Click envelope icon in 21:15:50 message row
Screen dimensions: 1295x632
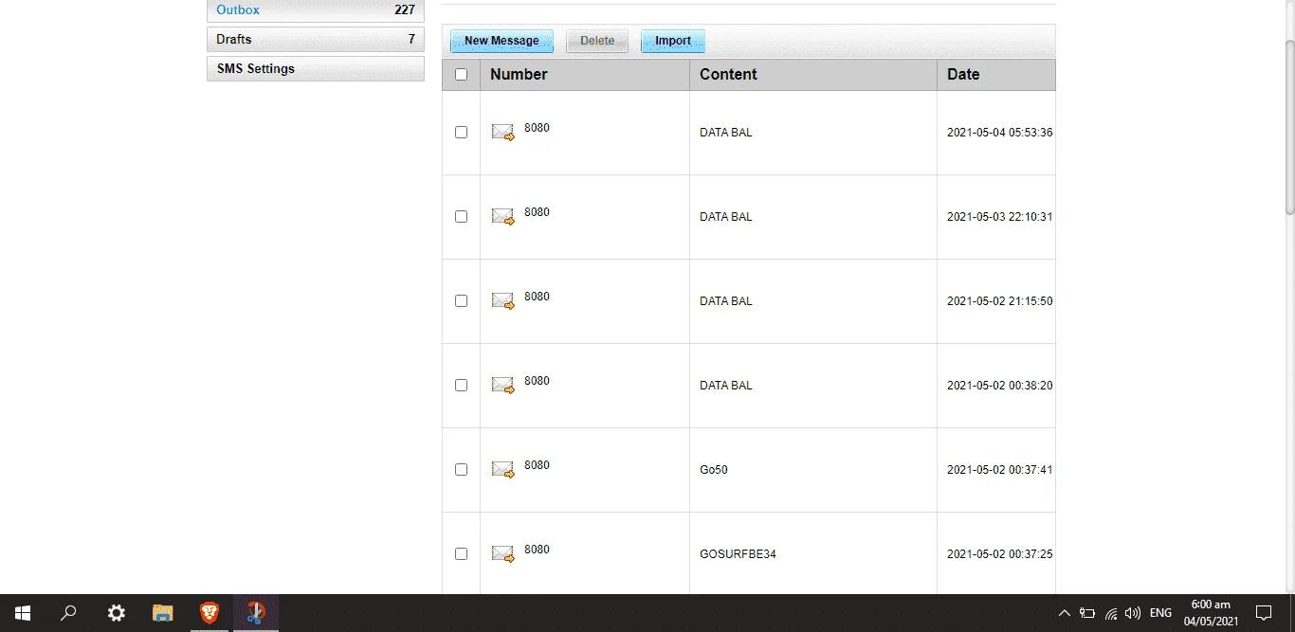click(x=502, y=301)
